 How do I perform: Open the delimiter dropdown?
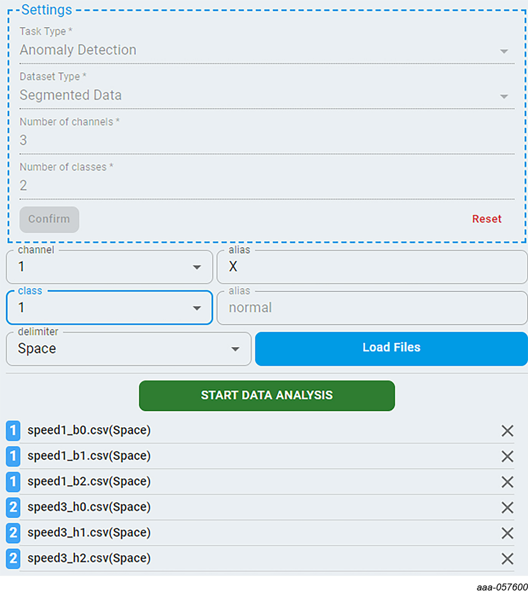point(236,349)
